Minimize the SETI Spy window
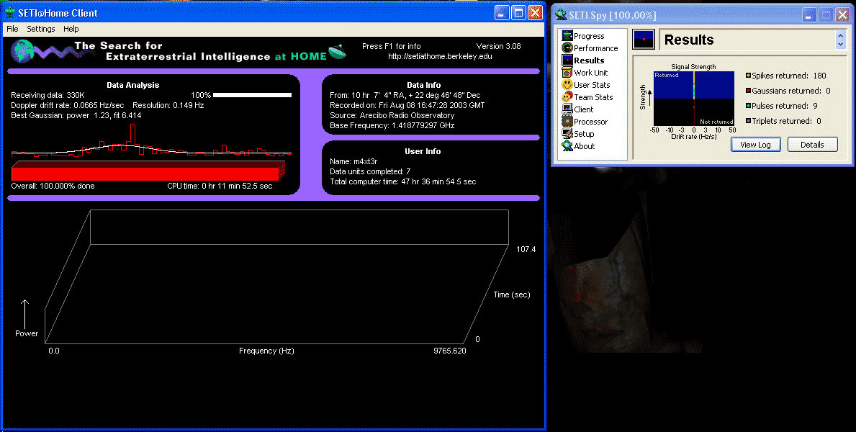 (809, 15)
